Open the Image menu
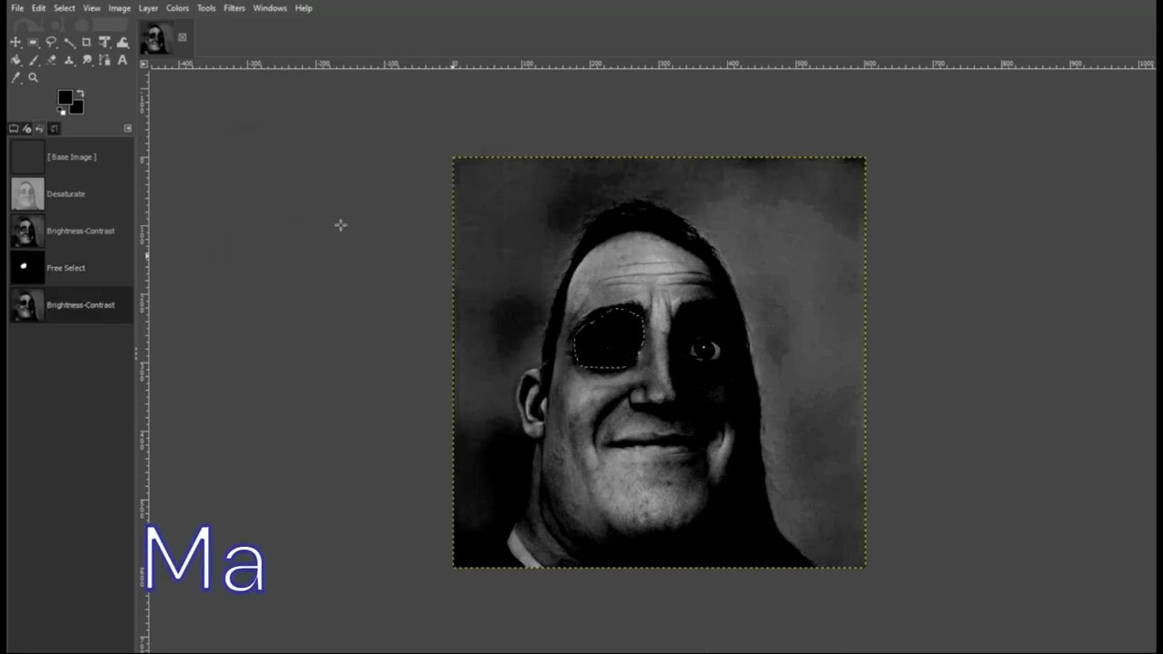Viewport: 1163px width, 654px height. (x=120, y=8)
